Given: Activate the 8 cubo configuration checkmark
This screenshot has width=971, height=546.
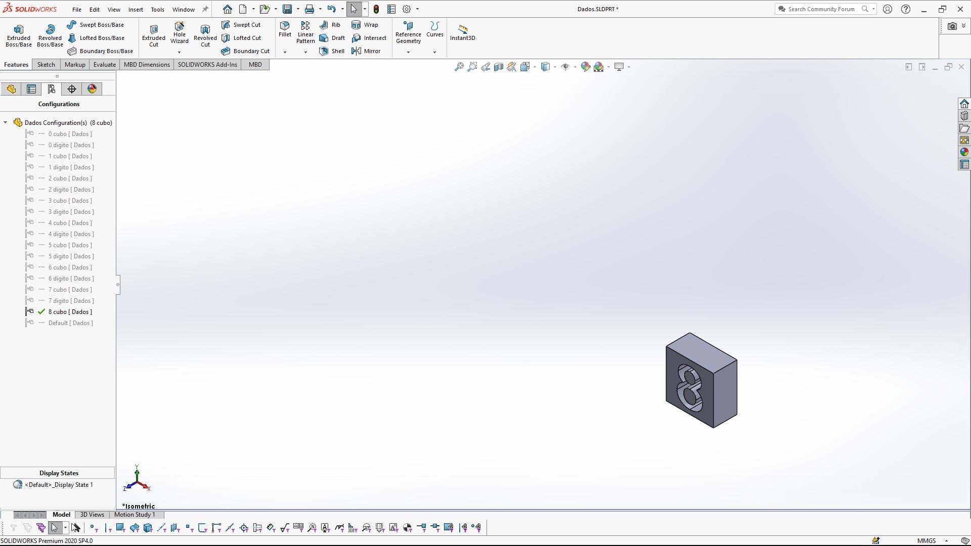Looking at the screenshot, I should point(41,312).
